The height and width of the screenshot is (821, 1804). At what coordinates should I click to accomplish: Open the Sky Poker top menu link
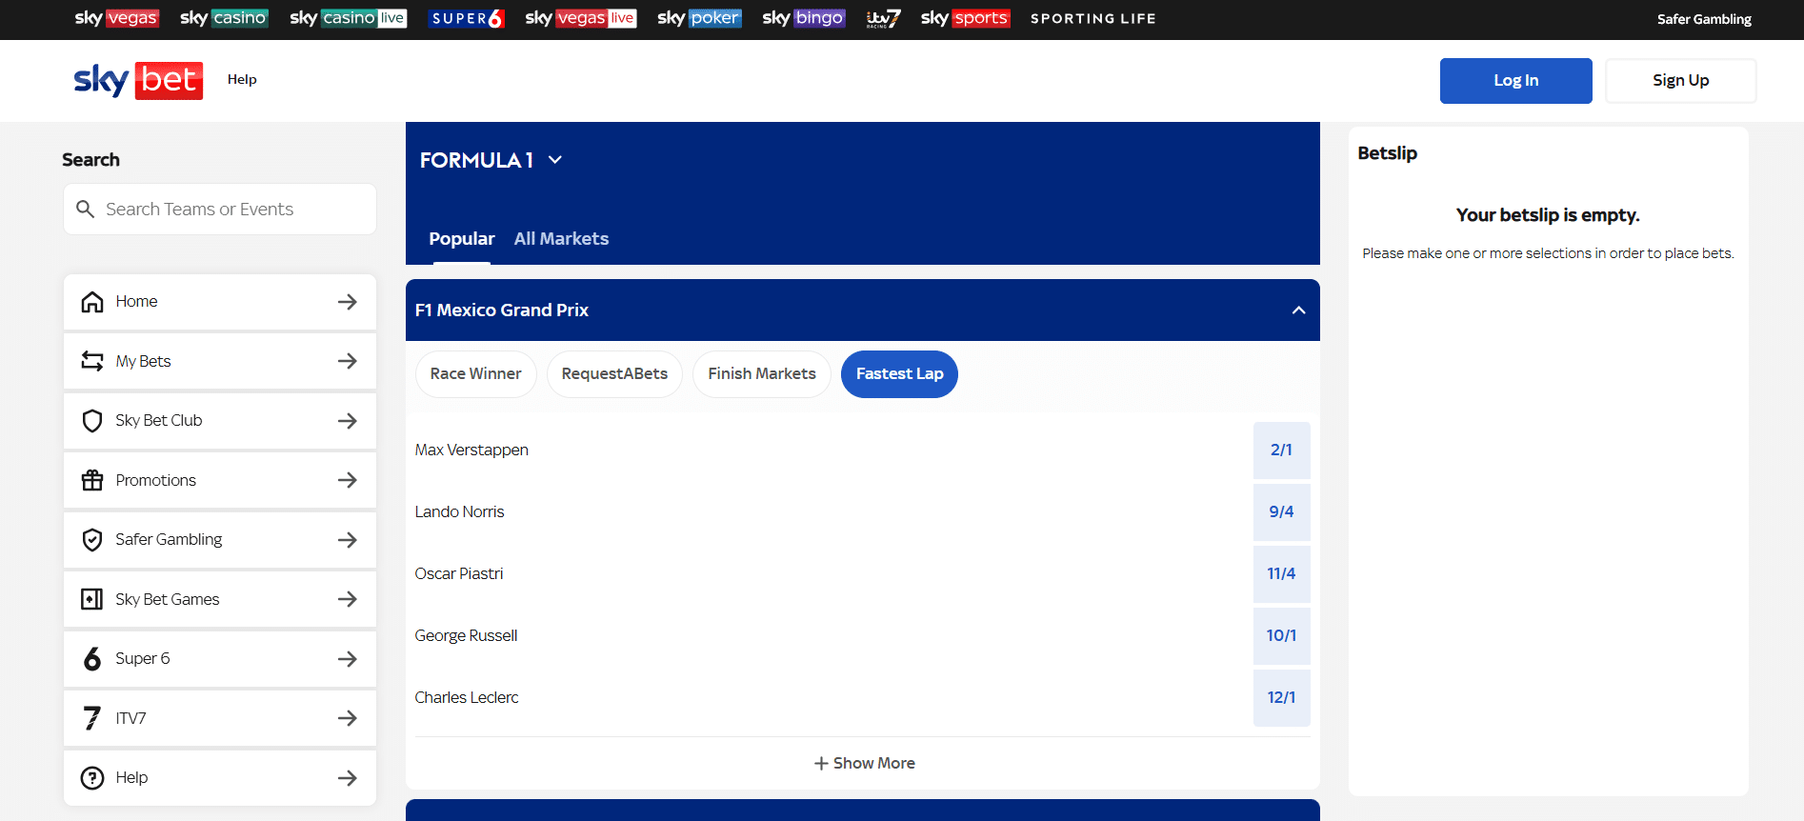pos(699,18)
